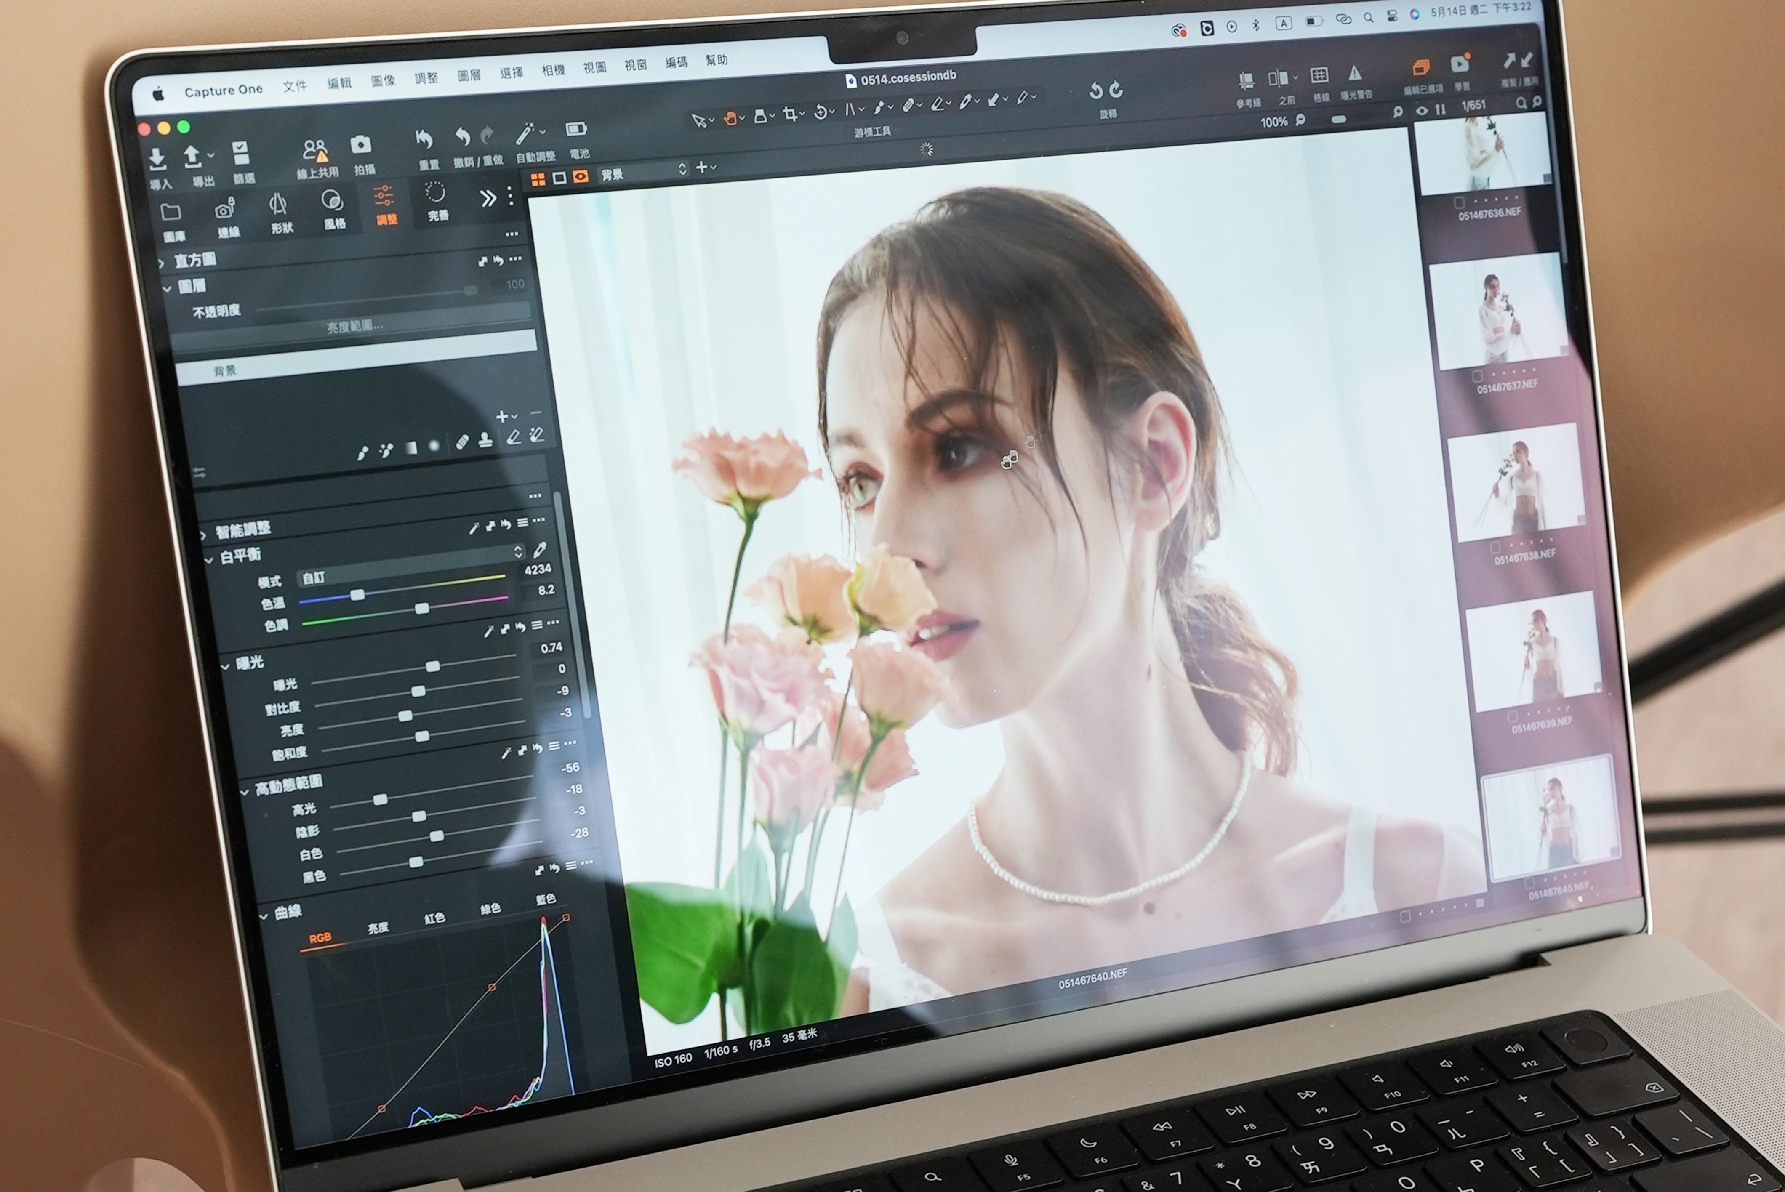1785x1192 pixels.
Task: Expand the 直方圖 histogram panel
Action: coord(162,263)
